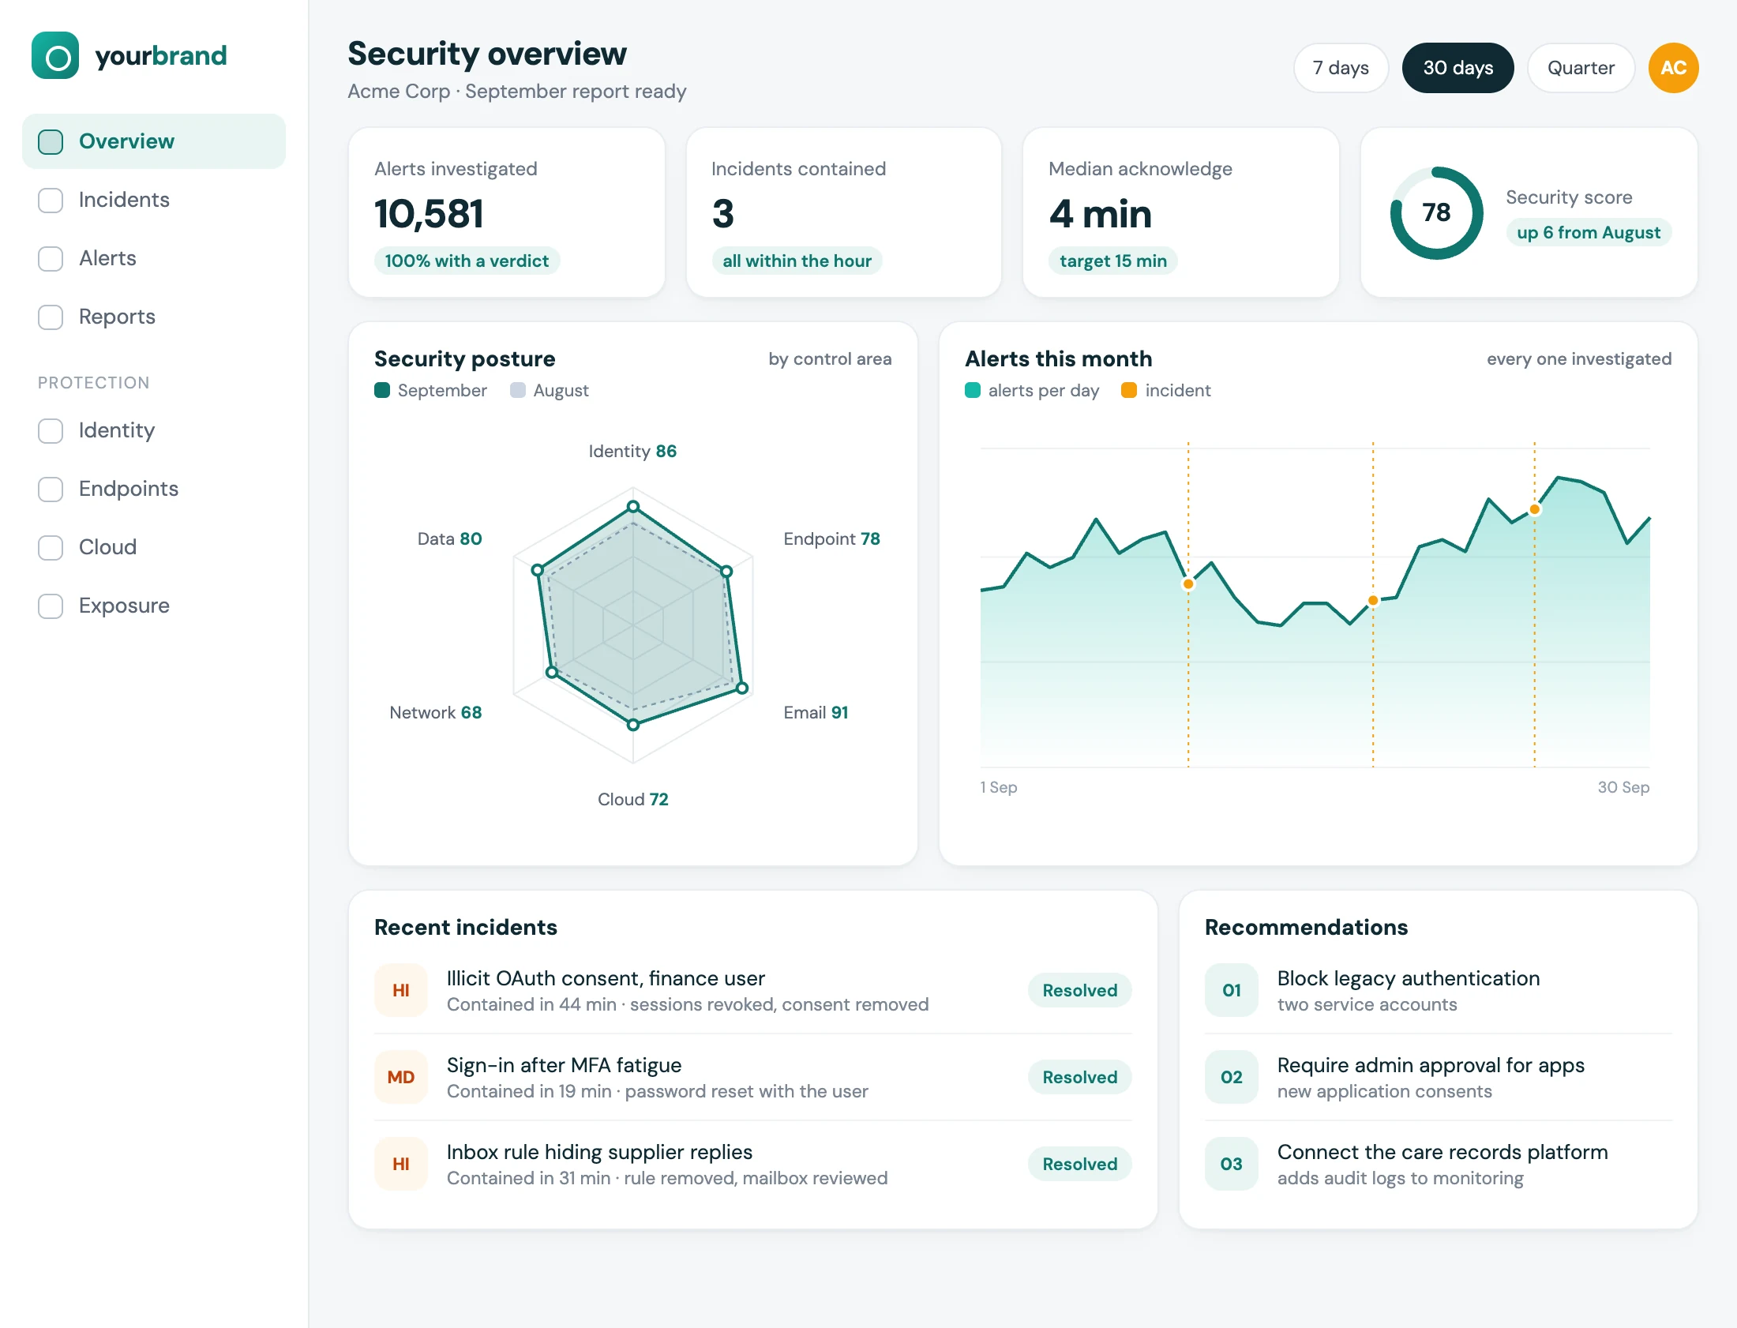Click the alerts per day legend swatch
1737x1328 pixels.
coord(972,391)
